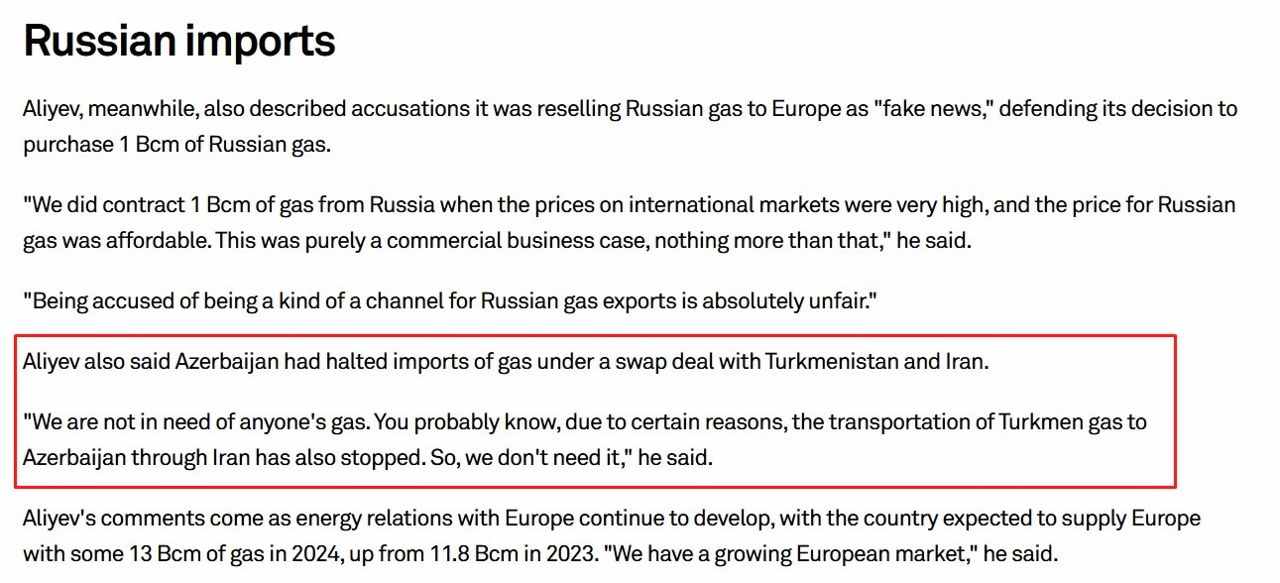Click the quote beginning "We did contract 1 Bcm"
Viewport: 1280px width, 583px height.
coord(630,223)
